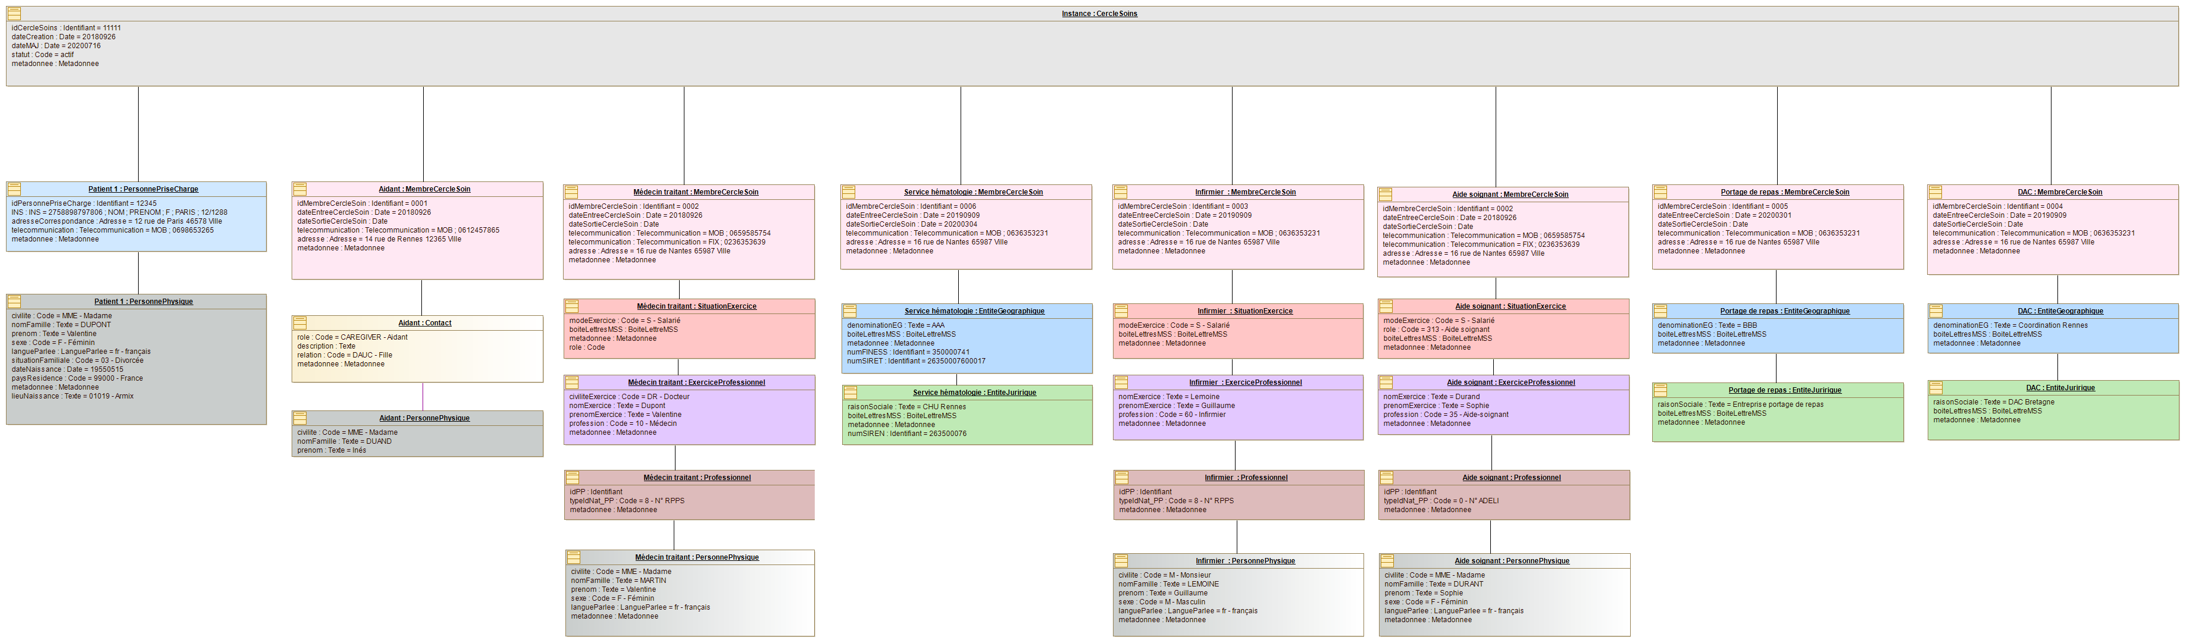Click the icon of DAC : MembreCercleSoin box

pos(1935,192)
